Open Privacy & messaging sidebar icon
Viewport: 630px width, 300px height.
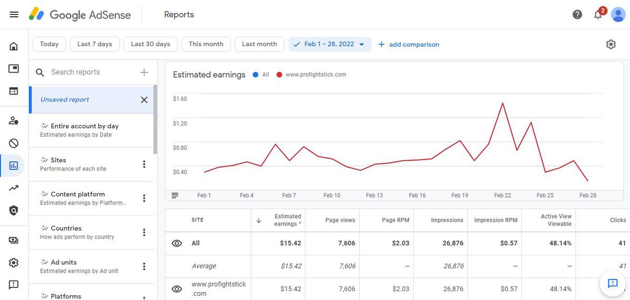[x=14, y=121]
